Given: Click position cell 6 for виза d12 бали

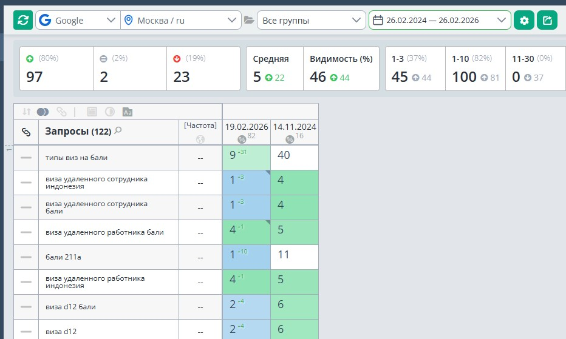Looking at the screenshot, I should [295, 307].
